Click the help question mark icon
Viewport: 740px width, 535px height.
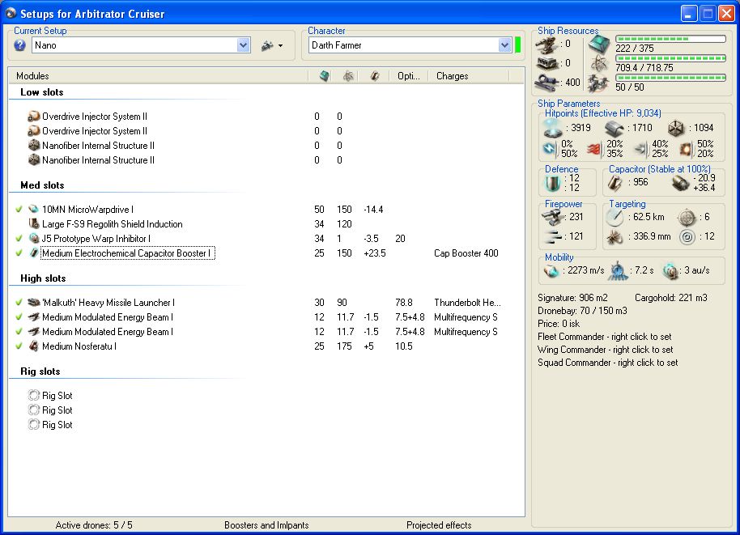[x=20, y=45]
